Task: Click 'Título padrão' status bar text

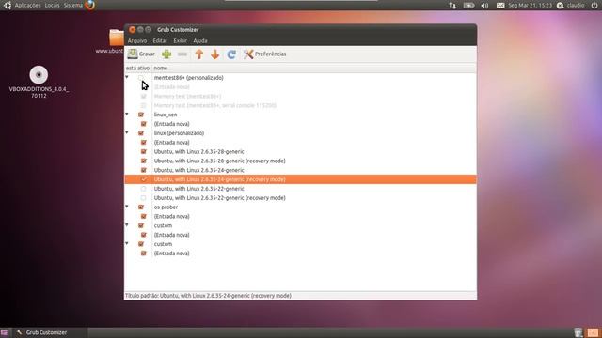Action: click(208, 296)
